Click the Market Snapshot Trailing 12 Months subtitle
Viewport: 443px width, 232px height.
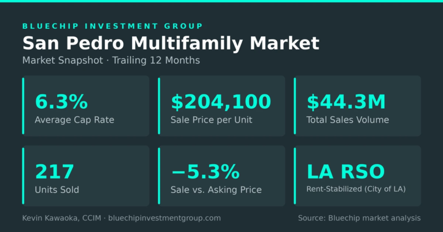pyautogui.click(x=111, y=60)
